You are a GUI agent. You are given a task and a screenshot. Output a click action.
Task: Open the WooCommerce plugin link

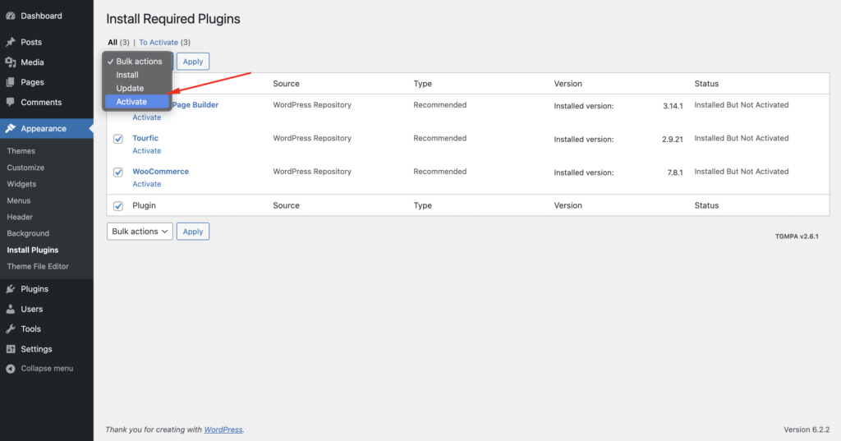[x=160, y=171]
